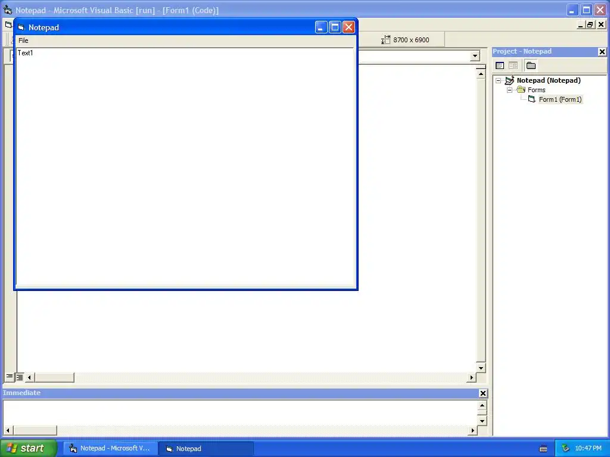Click the tray icon next to the clock
Image resolution: width=610 pixels, height=457 pixels.
[x=565, y=449]
